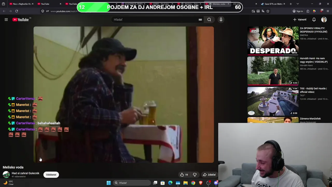Click the Windows taskbar search box
The width and height of the screenshot is (332, 187).
[x=132, y=183]
